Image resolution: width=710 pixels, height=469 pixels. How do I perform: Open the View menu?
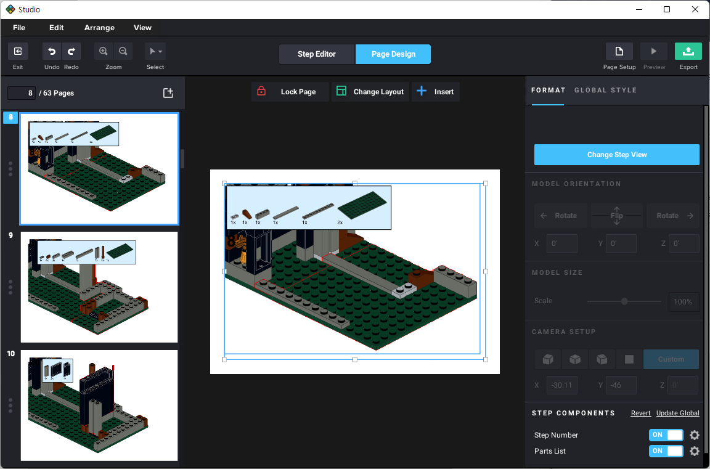pos(142,28)
